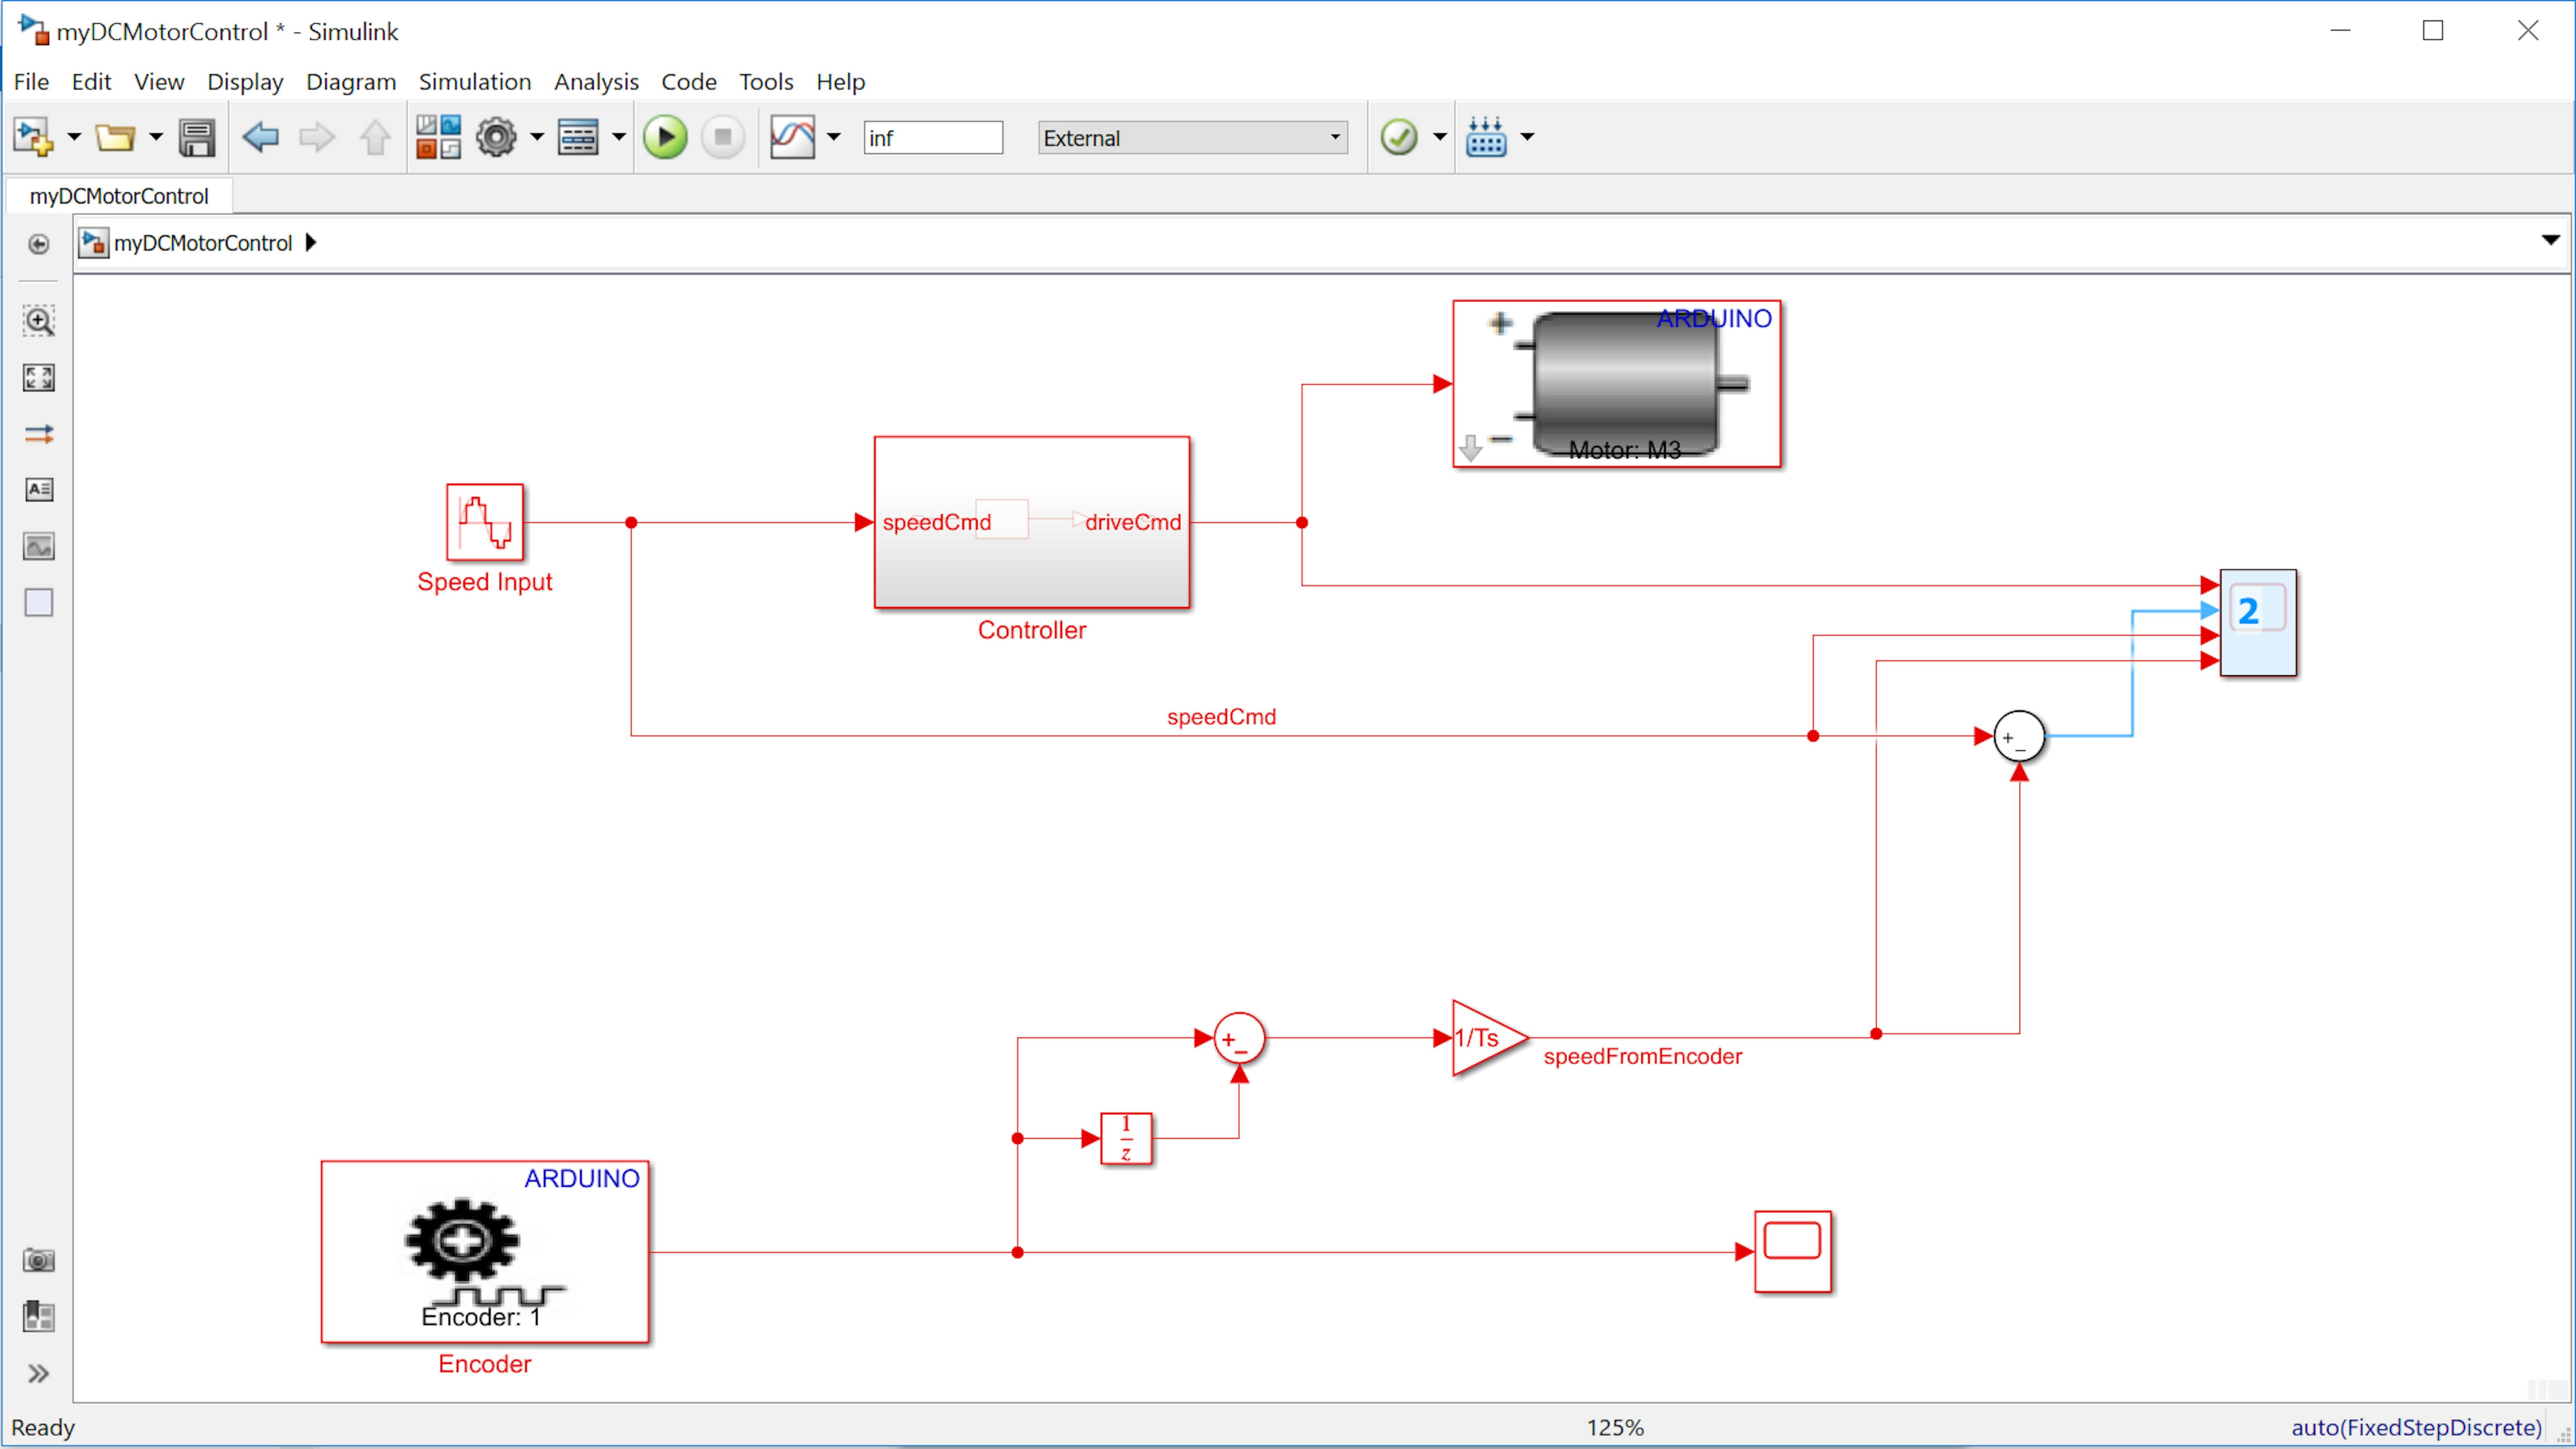The width and height of the screenshot is (2576, 1449).
Task: Select the blue scope block labeled 2
Action: 2258,623
